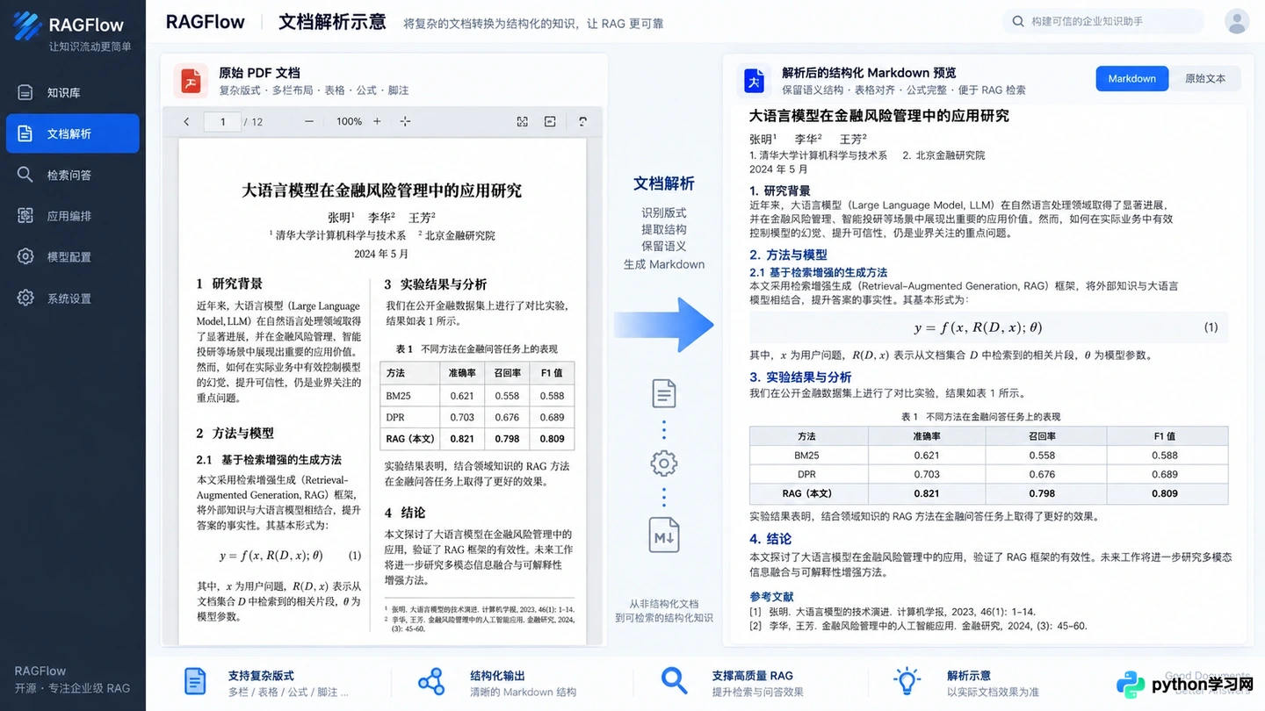Click the 4. 结论 heading in Markdown preview

coord(770,538)
